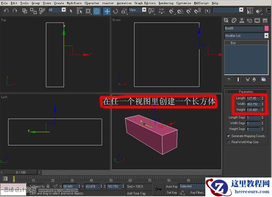272x197 pixels.
Task: Open the Tools menu
Action: click(24, 3)
